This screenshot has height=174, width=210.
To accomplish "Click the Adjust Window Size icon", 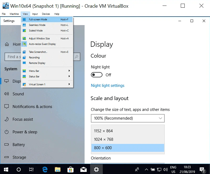I will pyautogui.click(x=24, y=39).
